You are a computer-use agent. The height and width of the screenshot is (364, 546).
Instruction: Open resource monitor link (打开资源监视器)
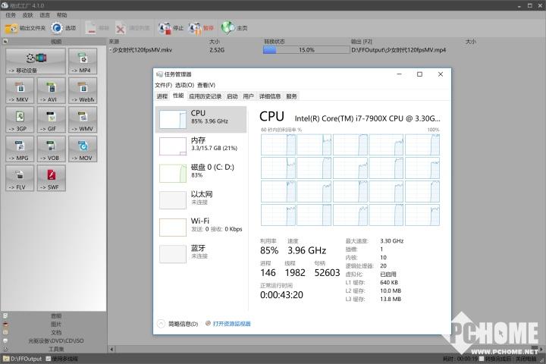[231, 324]
